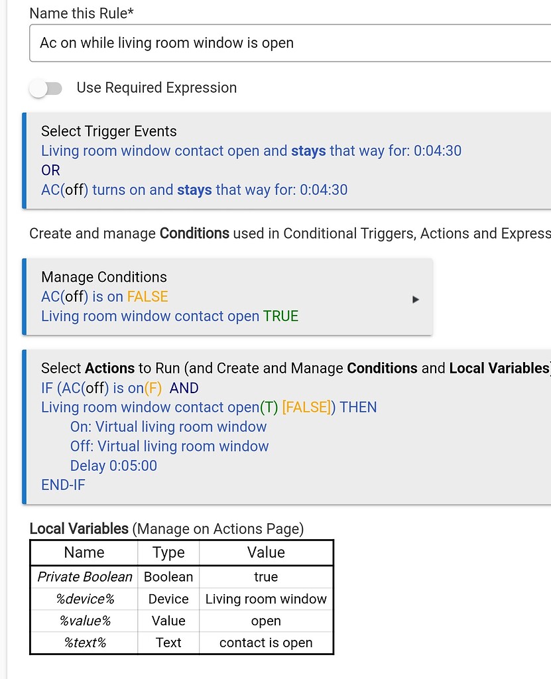Enable the Use Required Expression toggle
This screenshot has height=679, width=551.
[45, 88]
